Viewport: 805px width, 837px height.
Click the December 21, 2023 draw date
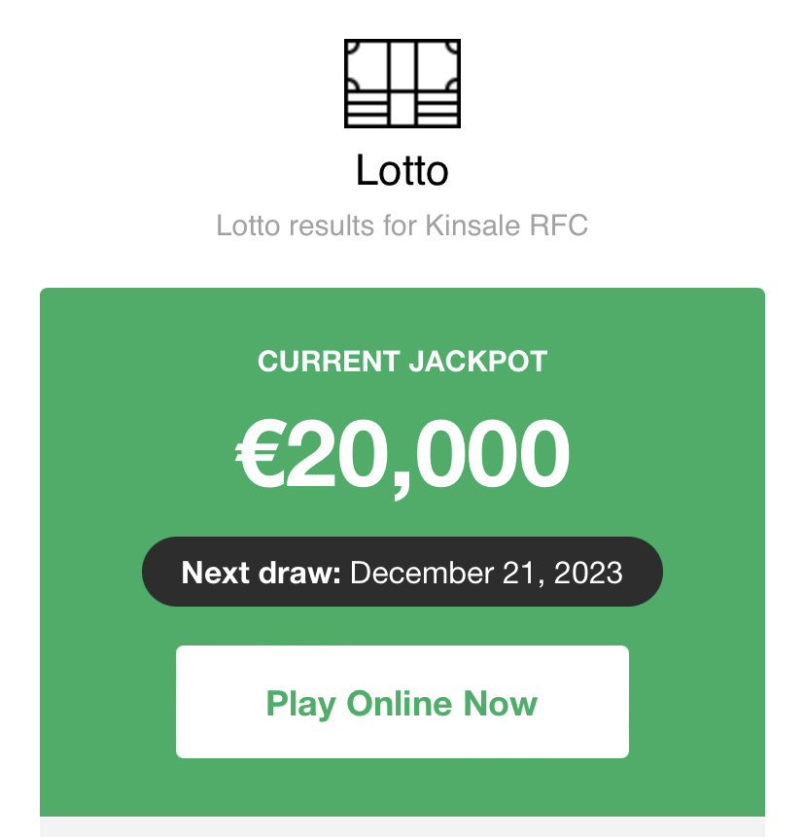coord(486,572)
